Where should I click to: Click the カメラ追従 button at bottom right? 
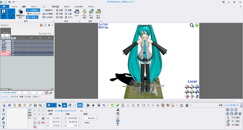tap(234, 125)
